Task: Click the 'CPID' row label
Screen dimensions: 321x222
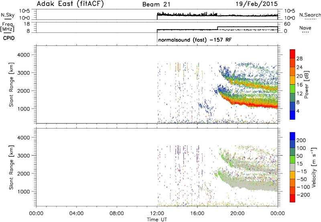Action: tap(9, 38)
